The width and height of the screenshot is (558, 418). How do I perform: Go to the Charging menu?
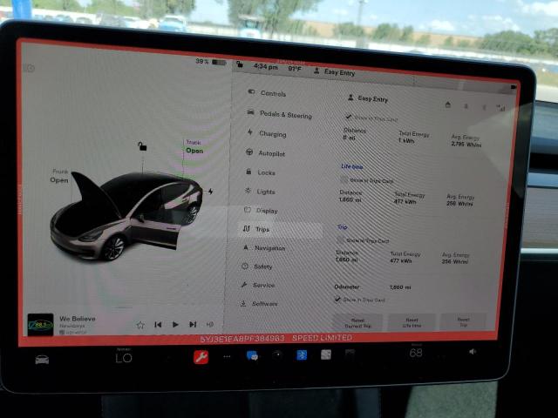pyautogui.click(x=267, y=133)
